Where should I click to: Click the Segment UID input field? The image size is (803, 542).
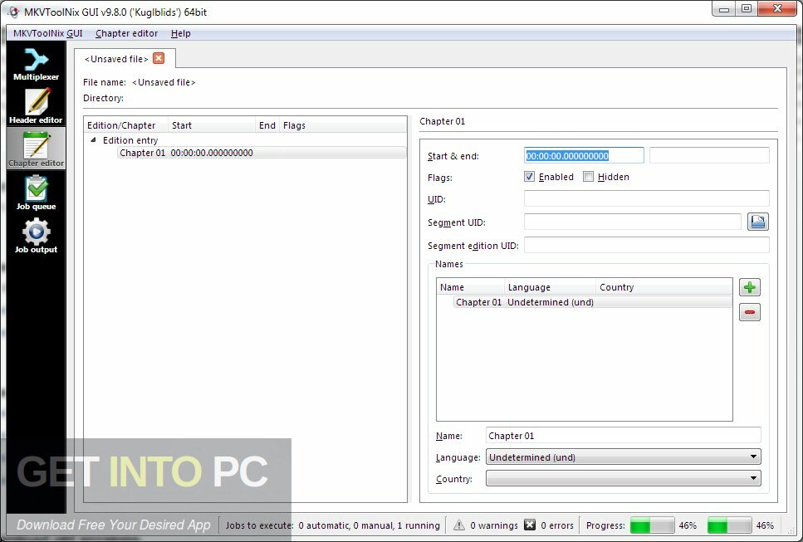pyautogui.click(x=633, y=222)
